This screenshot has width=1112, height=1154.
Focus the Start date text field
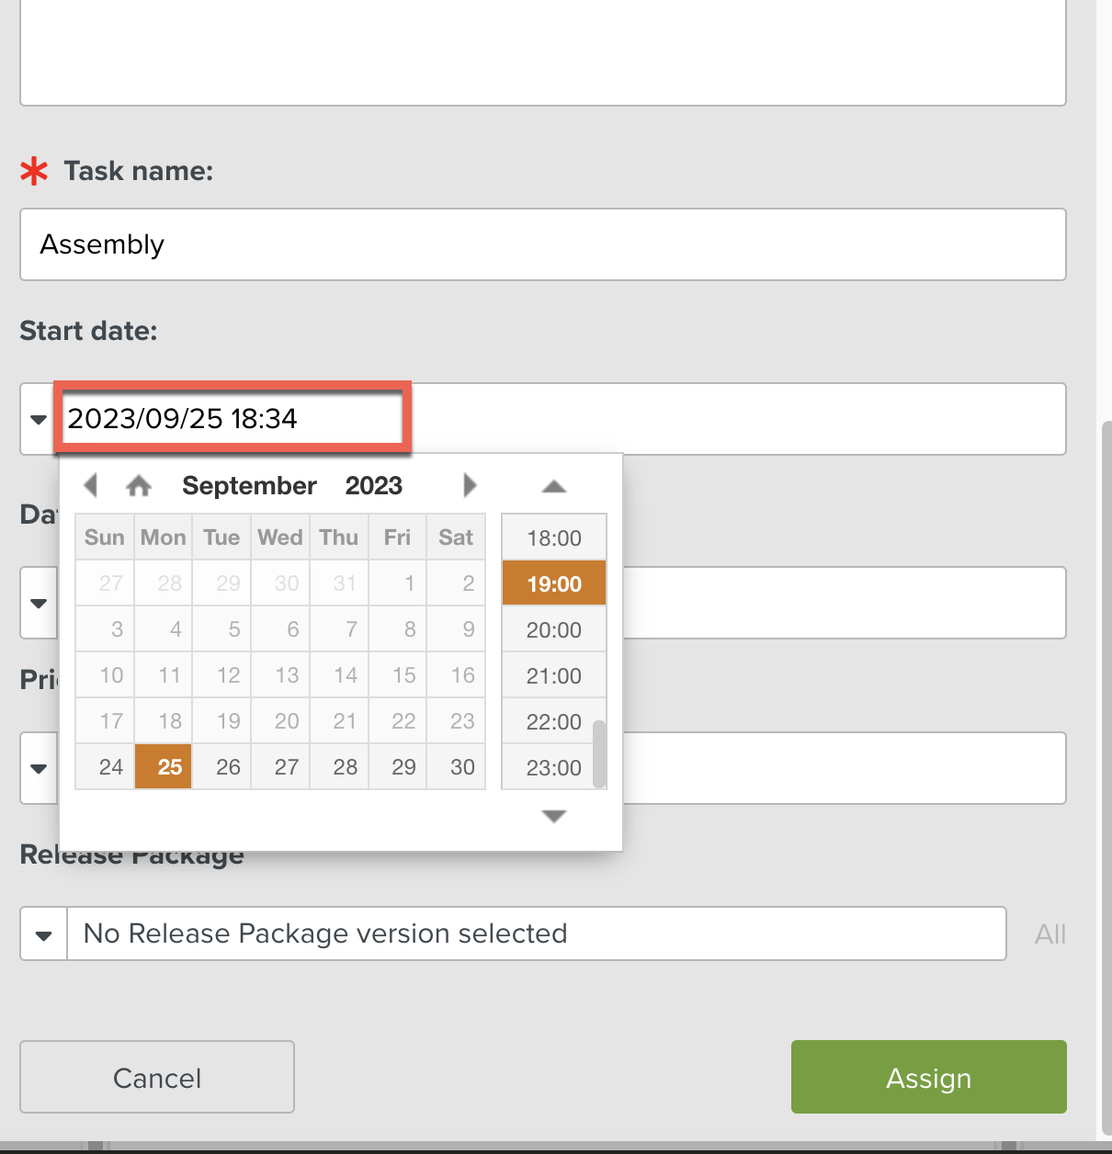click(x=232, y=419)
